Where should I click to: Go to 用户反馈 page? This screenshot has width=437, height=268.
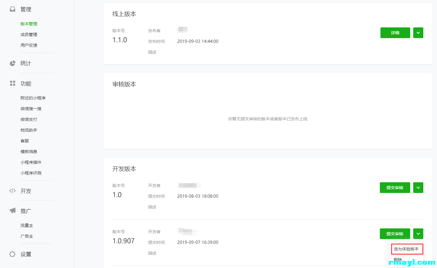[x=29, y=45]
